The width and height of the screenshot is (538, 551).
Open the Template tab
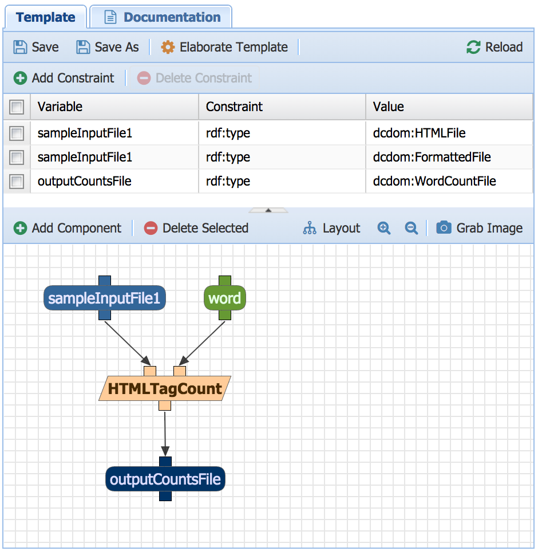46,17
